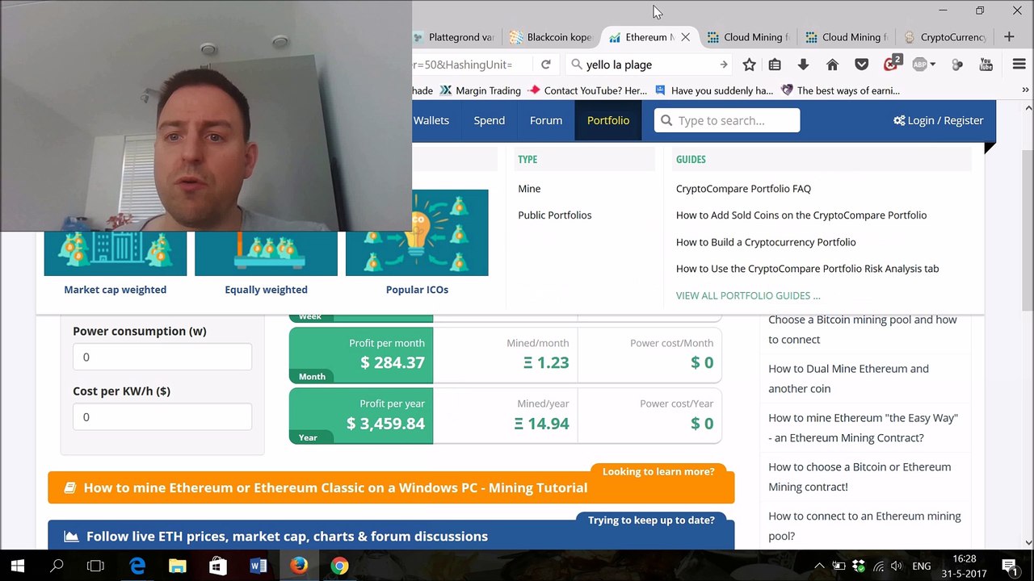Viewport: 1034px width, 581px height.
Task: Open Word from the taskbar
Action: click(258, 566)
